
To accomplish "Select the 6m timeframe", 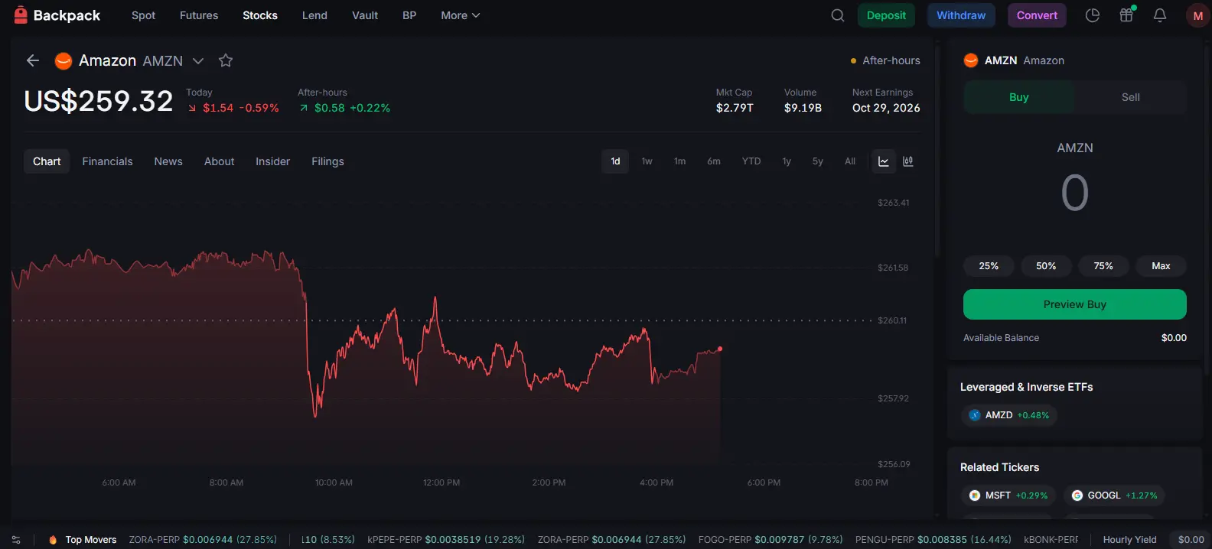I will coord(714,161).
